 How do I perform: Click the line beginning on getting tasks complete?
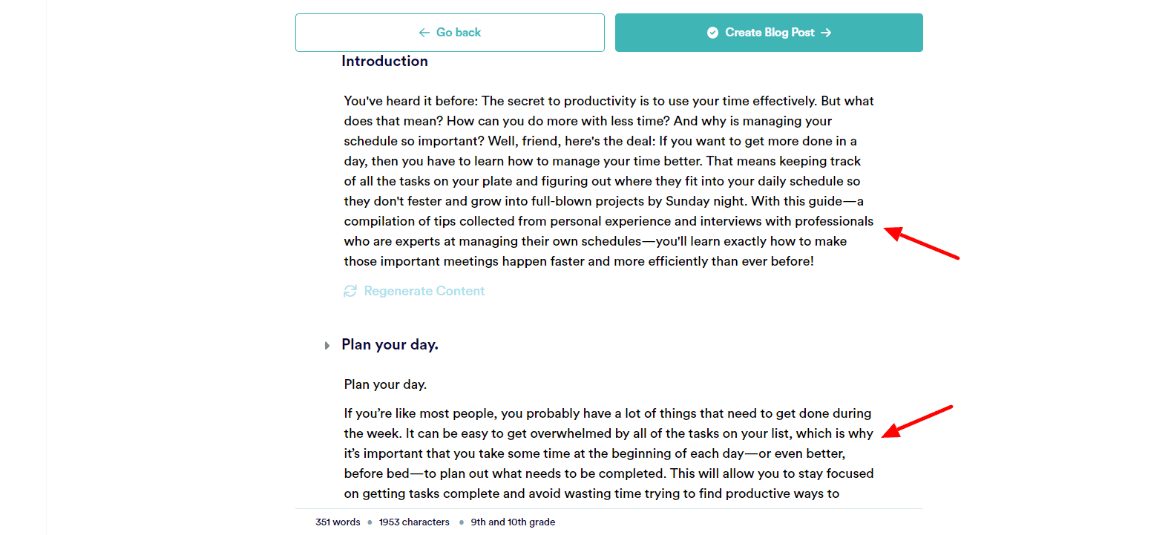click(591, 493)
